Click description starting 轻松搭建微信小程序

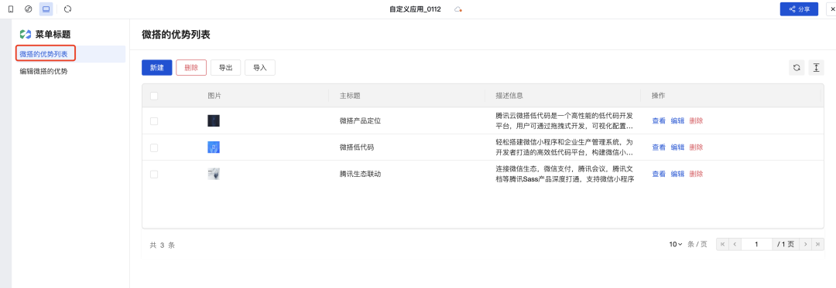pos(564,147)
